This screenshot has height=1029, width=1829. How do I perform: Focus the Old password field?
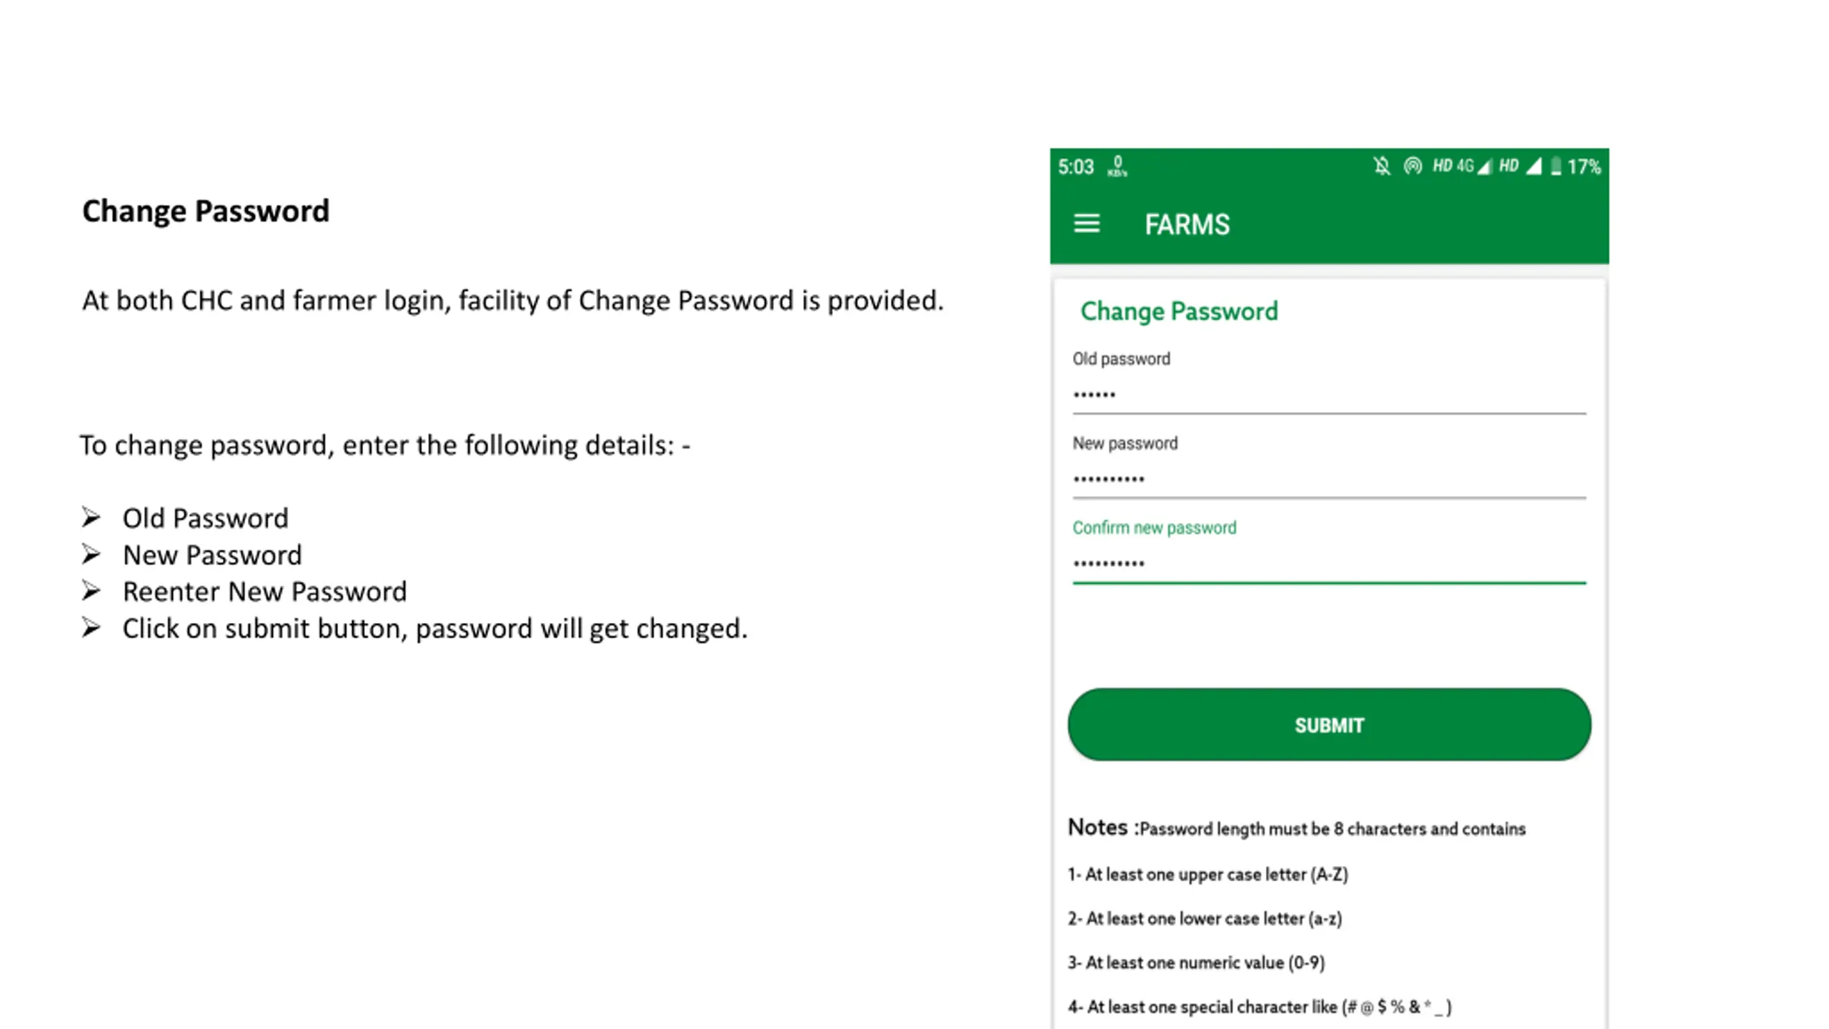[x=1329, y=394]
